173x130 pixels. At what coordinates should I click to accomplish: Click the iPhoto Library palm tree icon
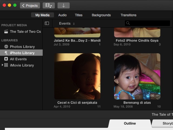point(6,53)
